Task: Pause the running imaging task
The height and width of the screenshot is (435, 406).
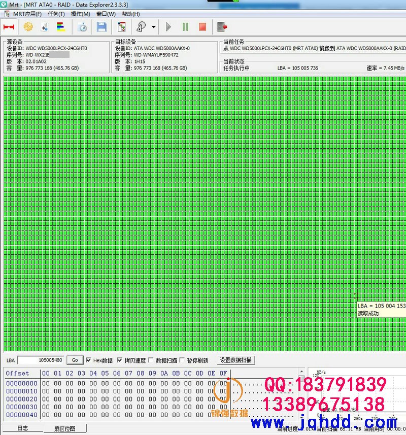Action: [185, 27]
